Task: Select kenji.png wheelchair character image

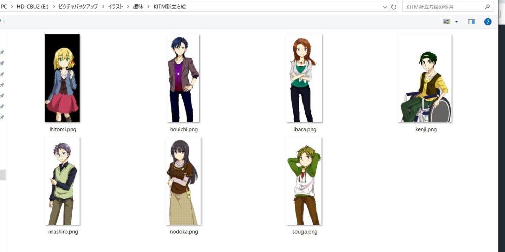Action: [x=425, y=78]
